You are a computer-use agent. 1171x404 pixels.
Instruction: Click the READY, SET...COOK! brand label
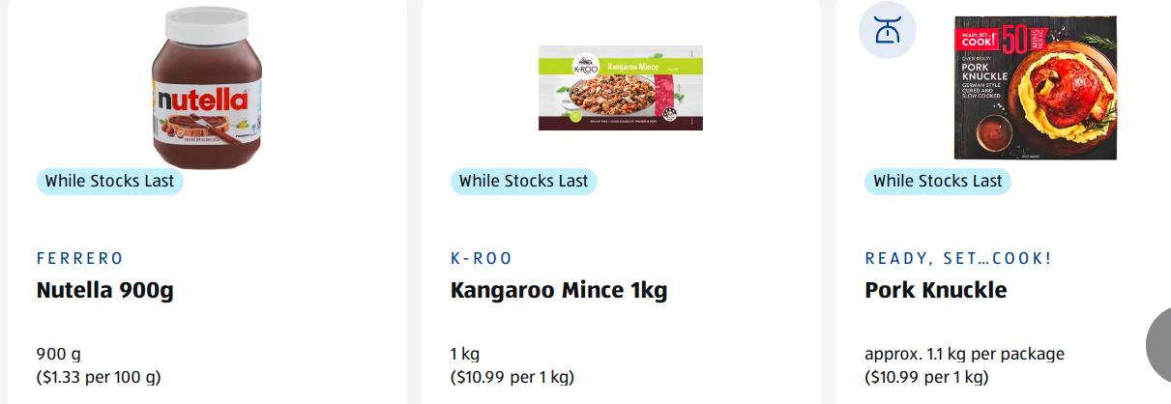click(957, 258)
